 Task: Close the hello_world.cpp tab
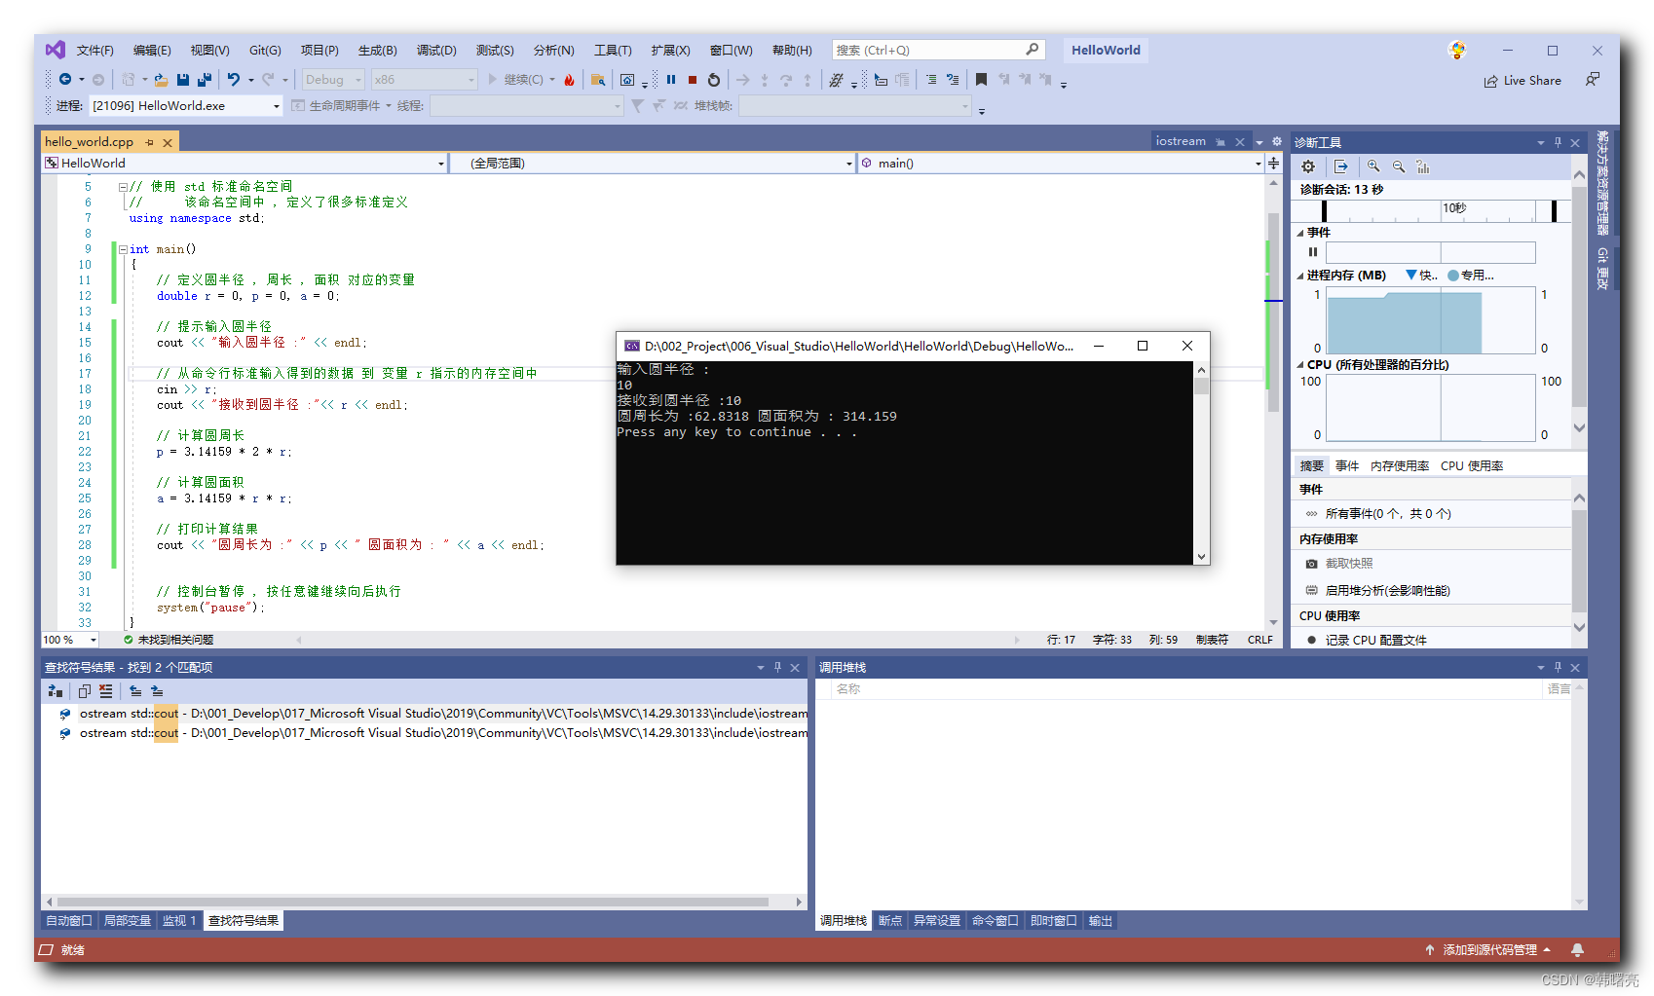click(x=168, y=142)
